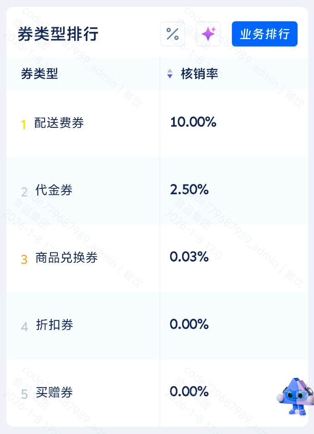Open the AI sparkle star icon
Screen dimensions: 314x434
[208, 34]
